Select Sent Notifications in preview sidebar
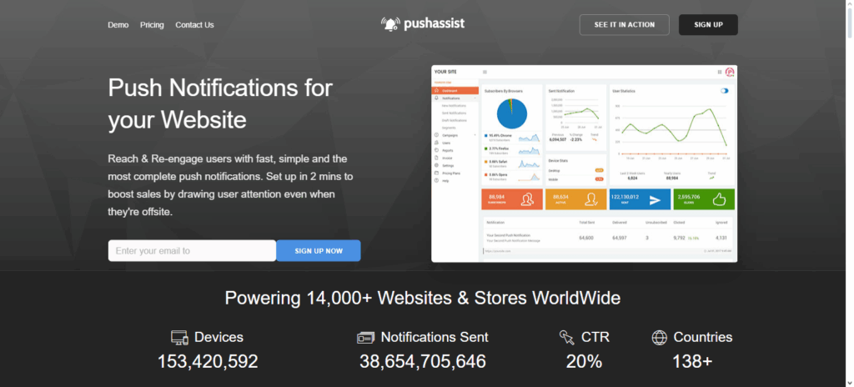The height and width of the screenshot is (387, 854). click(x=455, y=113)
